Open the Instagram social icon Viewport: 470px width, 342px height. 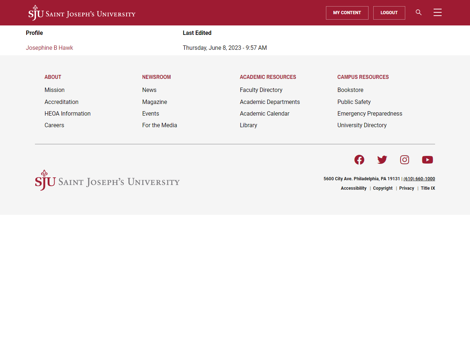(x=405, y=160)
